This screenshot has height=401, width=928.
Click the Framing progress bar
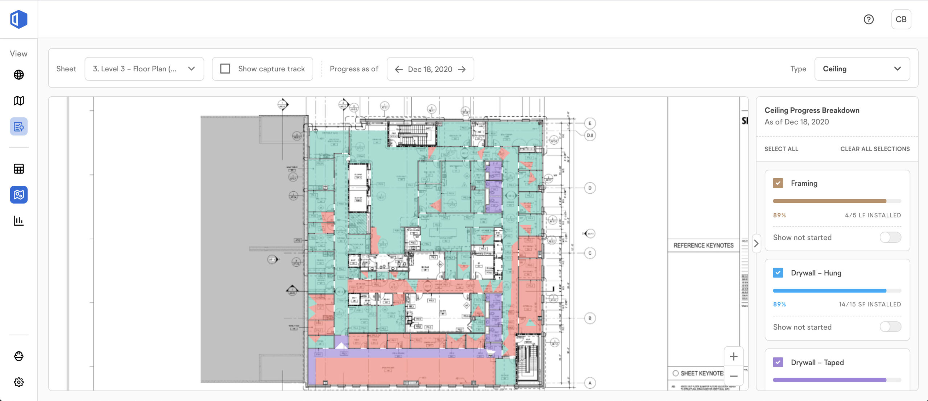[x=837, y=201]
